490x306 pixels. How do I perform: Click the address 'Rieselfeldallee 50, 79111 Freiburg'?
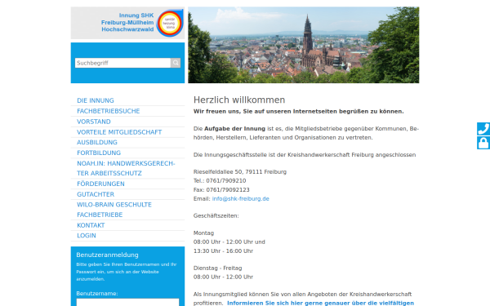239,171
